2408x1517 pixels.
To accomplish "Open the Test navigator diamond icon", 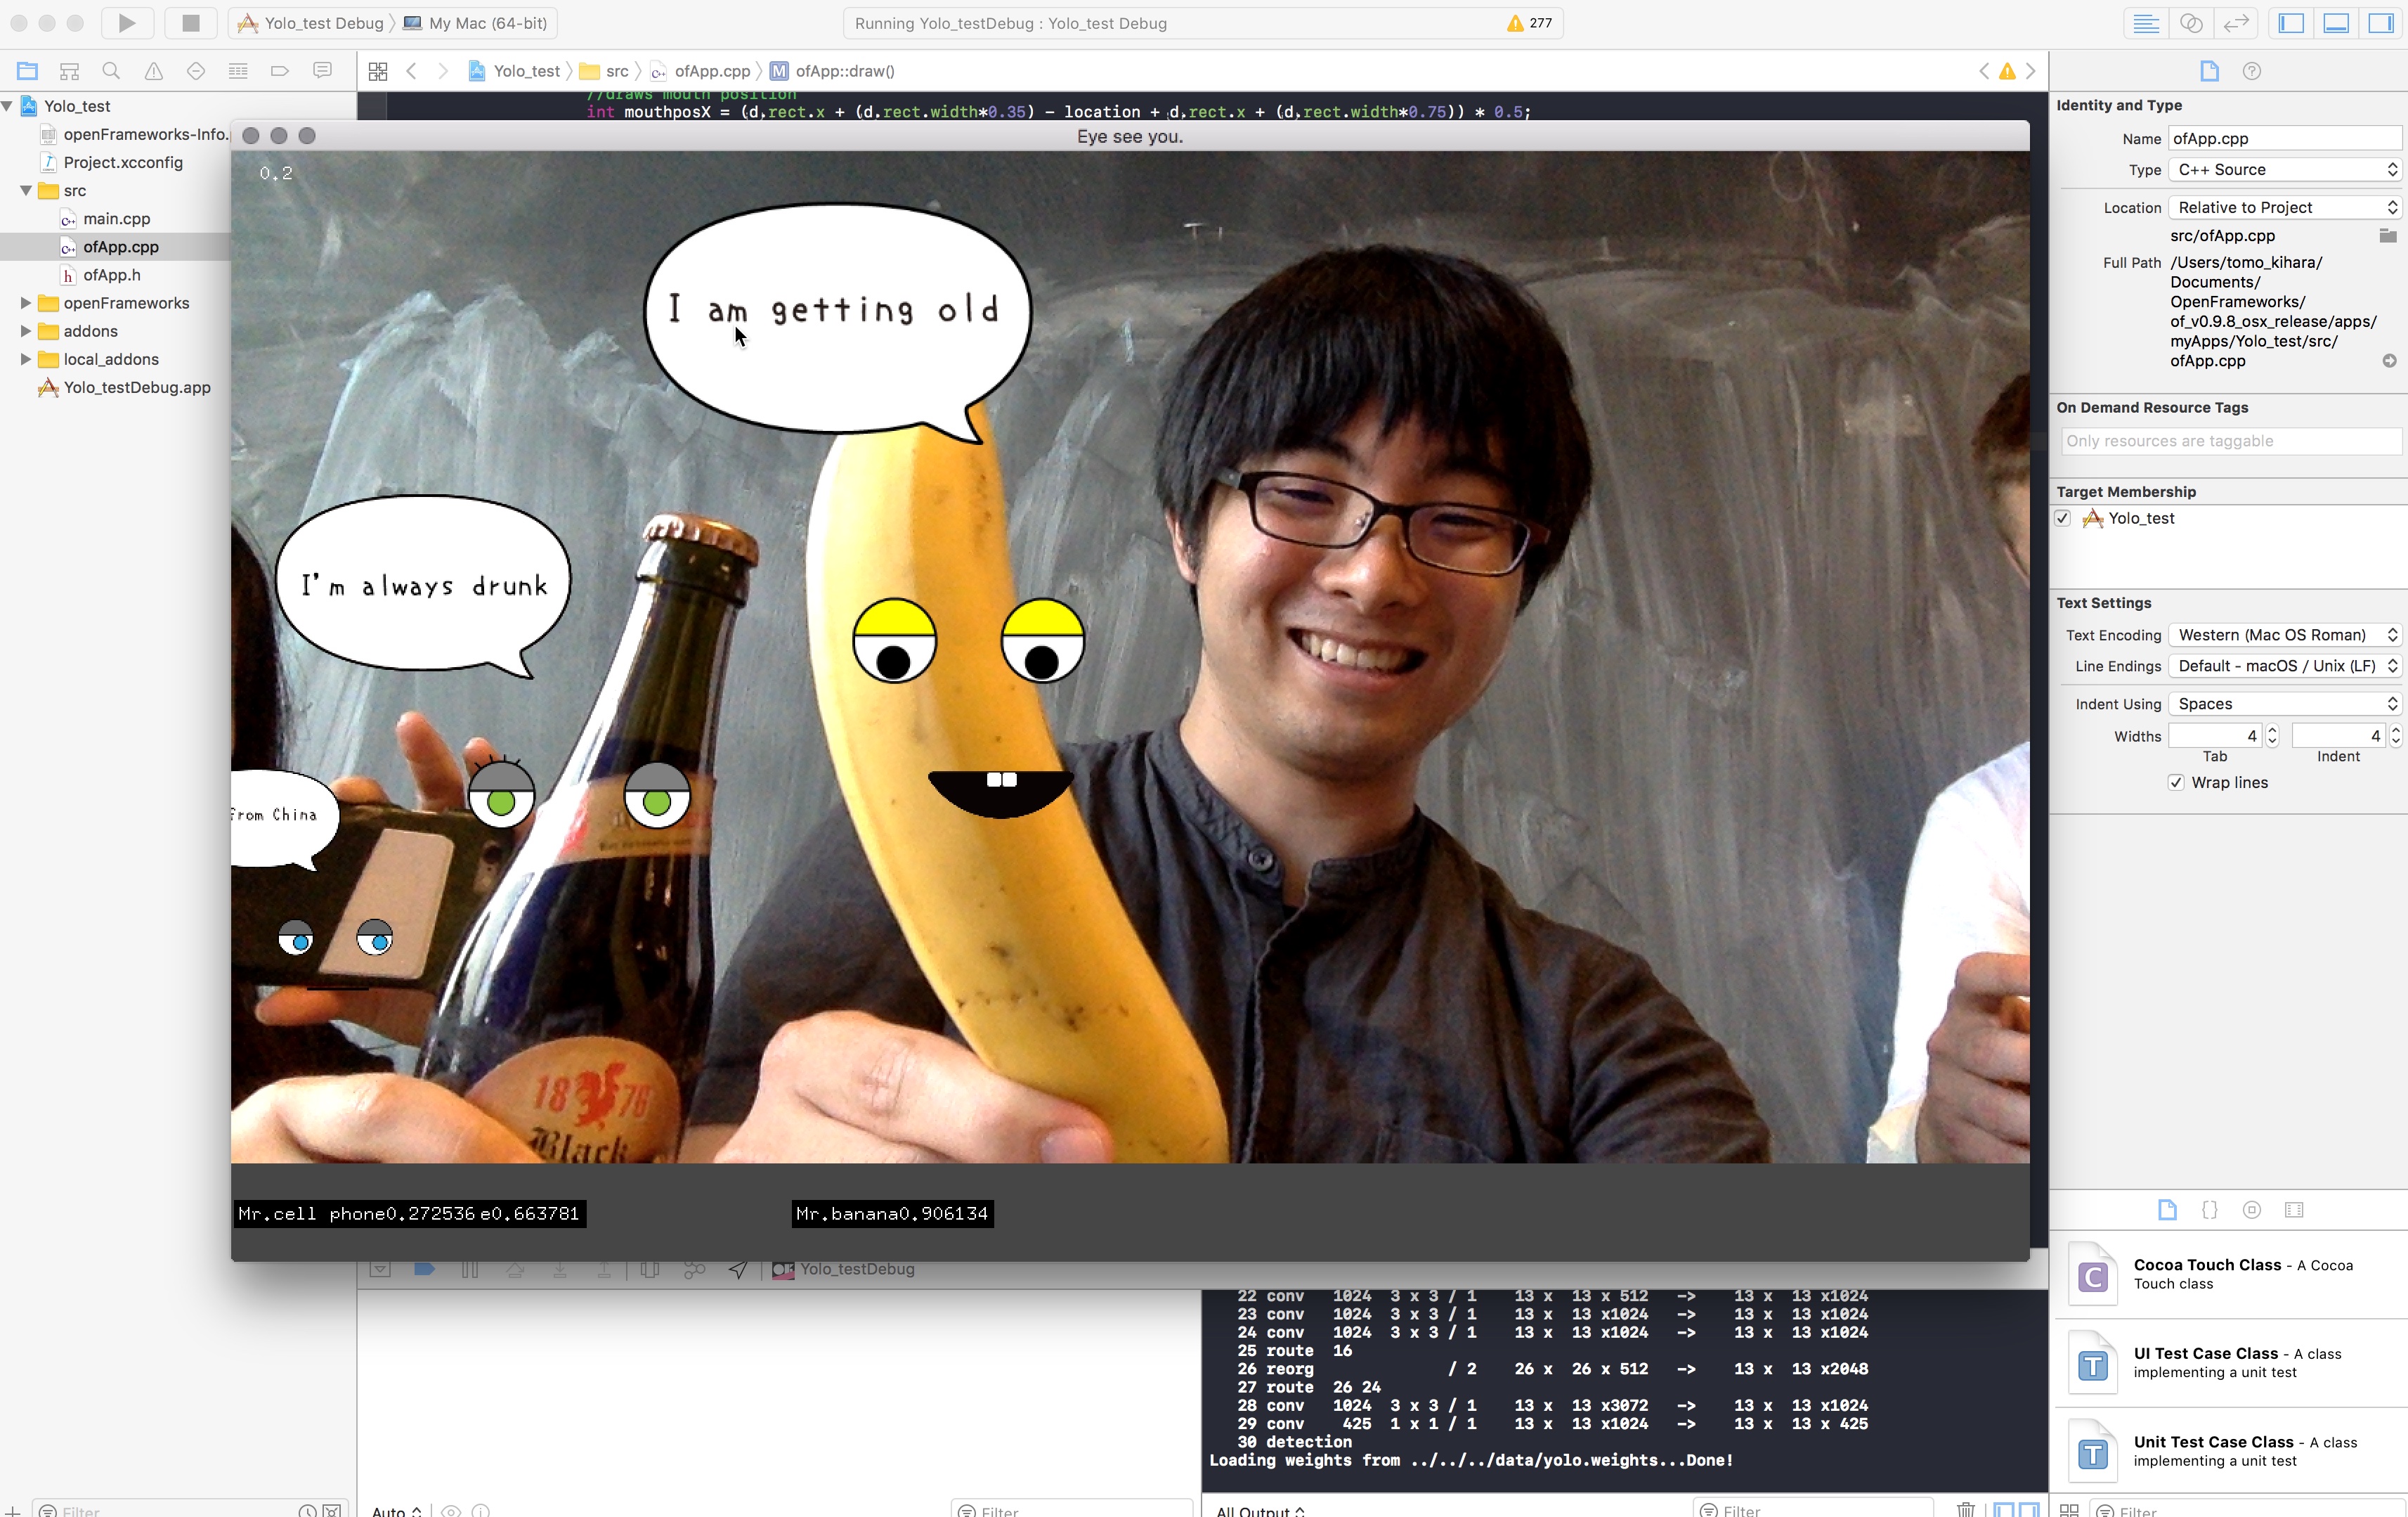I will (196, 71).
